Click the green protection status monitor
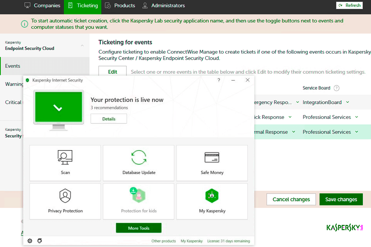This screenshot has height=247, width=371. [x=58, y=110]
